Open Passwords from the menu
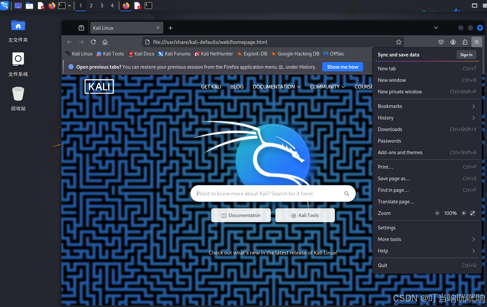 point(427,141)
